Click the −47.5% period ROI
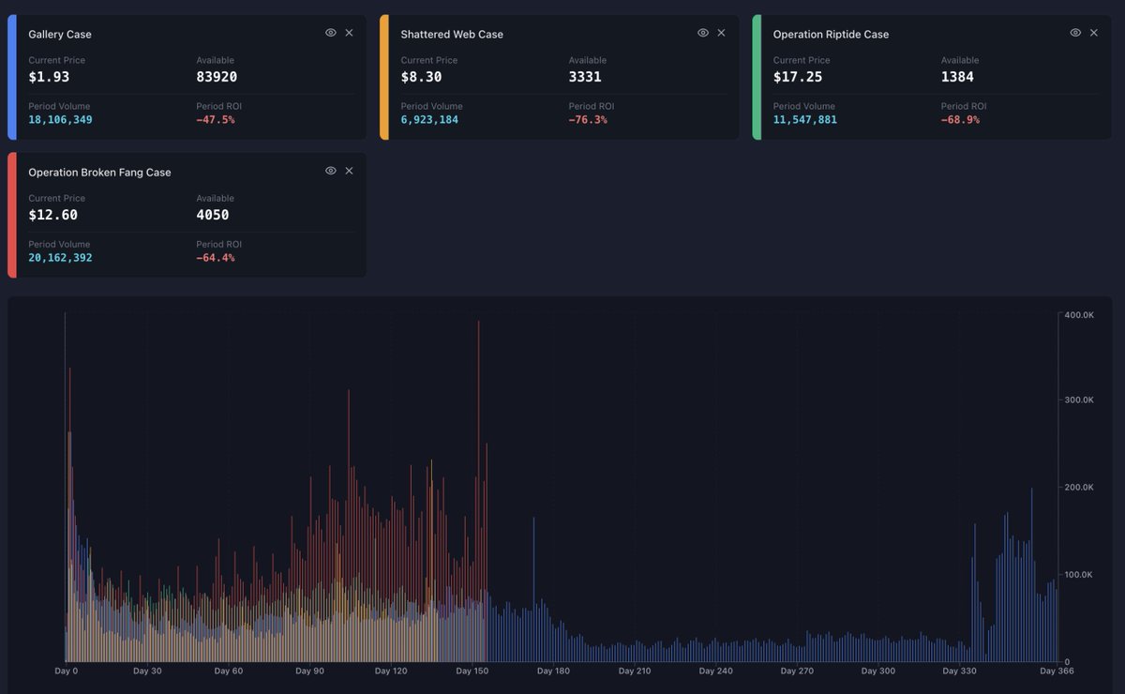1125x694 pixels. [216, 120]
